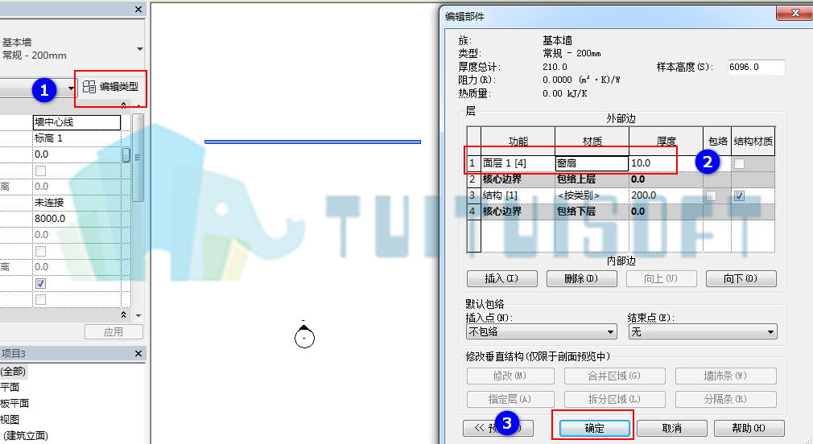Screen dimensions: 813x444
Task: Select the 视图 tree item
Action: click(x=10, y=419)
